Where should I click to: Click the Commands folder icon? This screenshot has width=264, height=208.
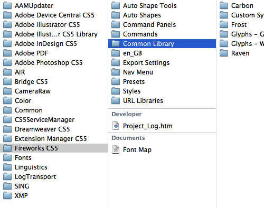click(116, 34)
